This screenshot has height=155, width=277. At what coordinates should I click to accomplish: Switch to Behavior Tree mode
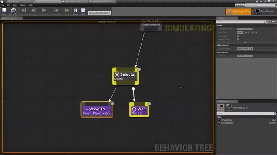point(238,12)
